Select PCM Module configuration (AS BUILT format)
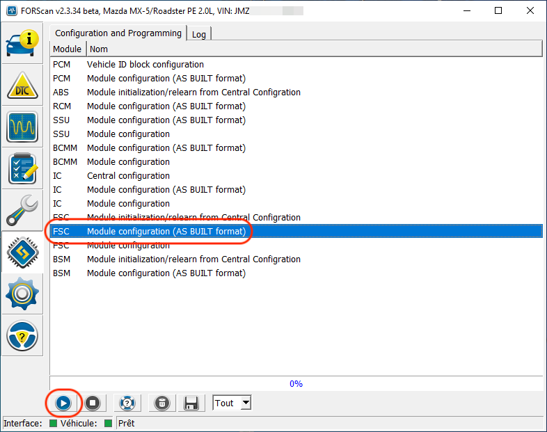 (296, 79)
